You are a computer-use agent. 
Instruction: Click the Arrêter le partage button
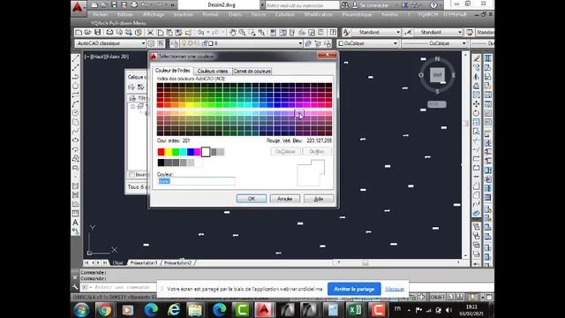pyautogui.click(x=354, y=289)
